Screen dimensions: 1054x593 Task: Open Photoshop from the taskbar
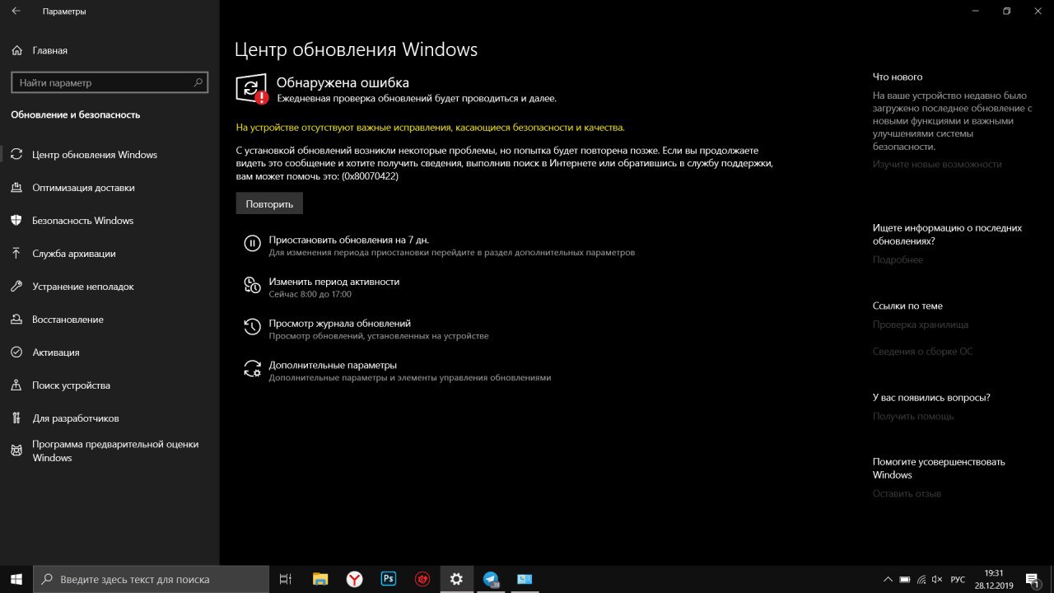pyautogui.click(x=388, y=579)
